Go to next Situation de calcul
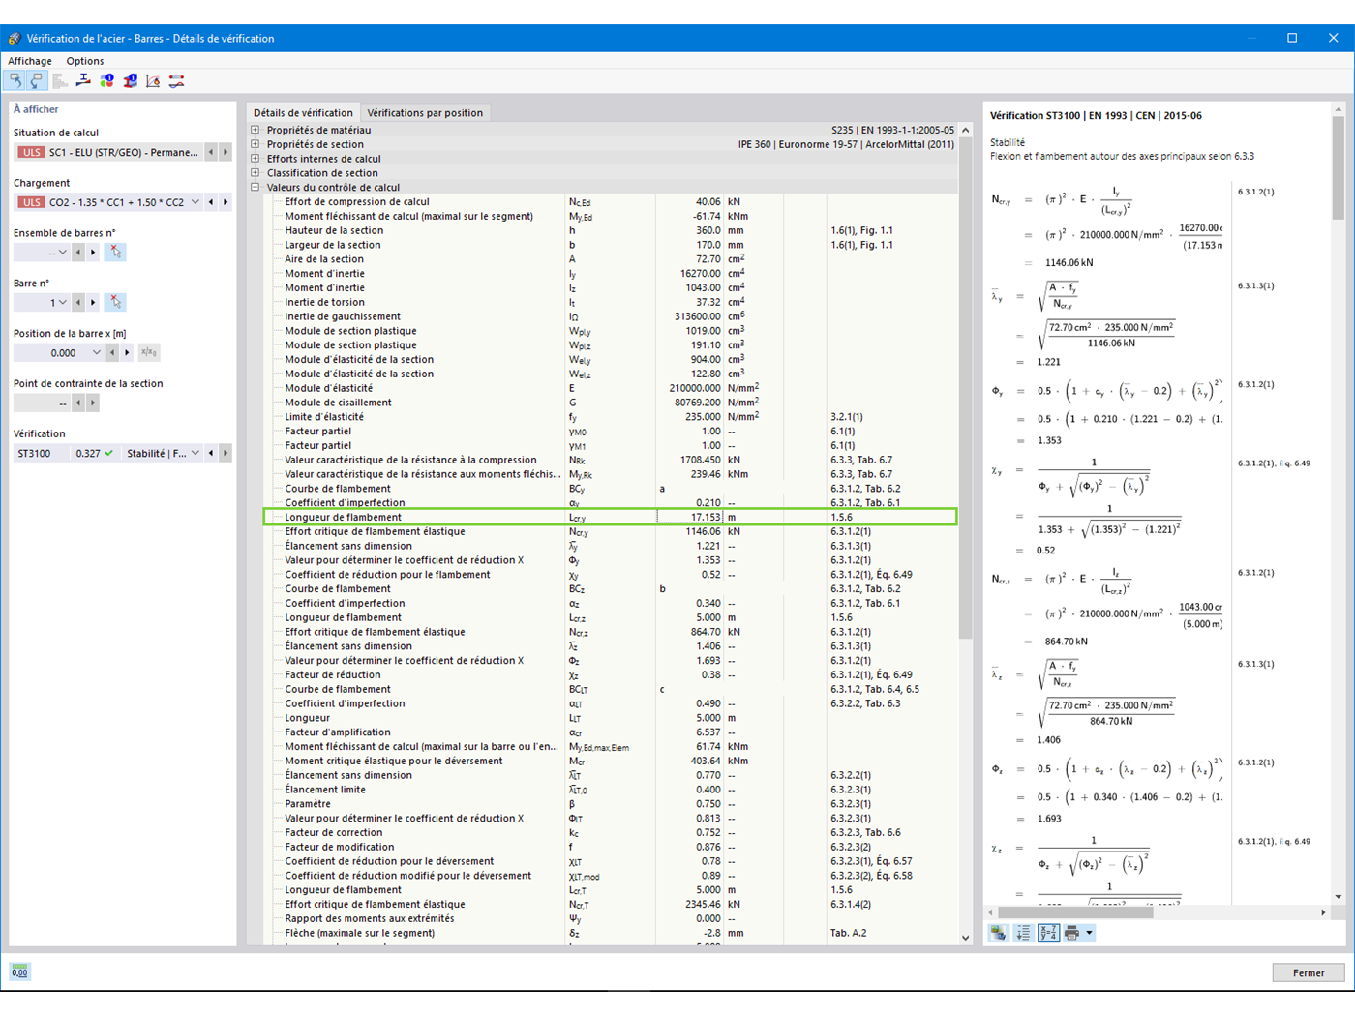1355x1016 pixels. (x=226, y=152)
